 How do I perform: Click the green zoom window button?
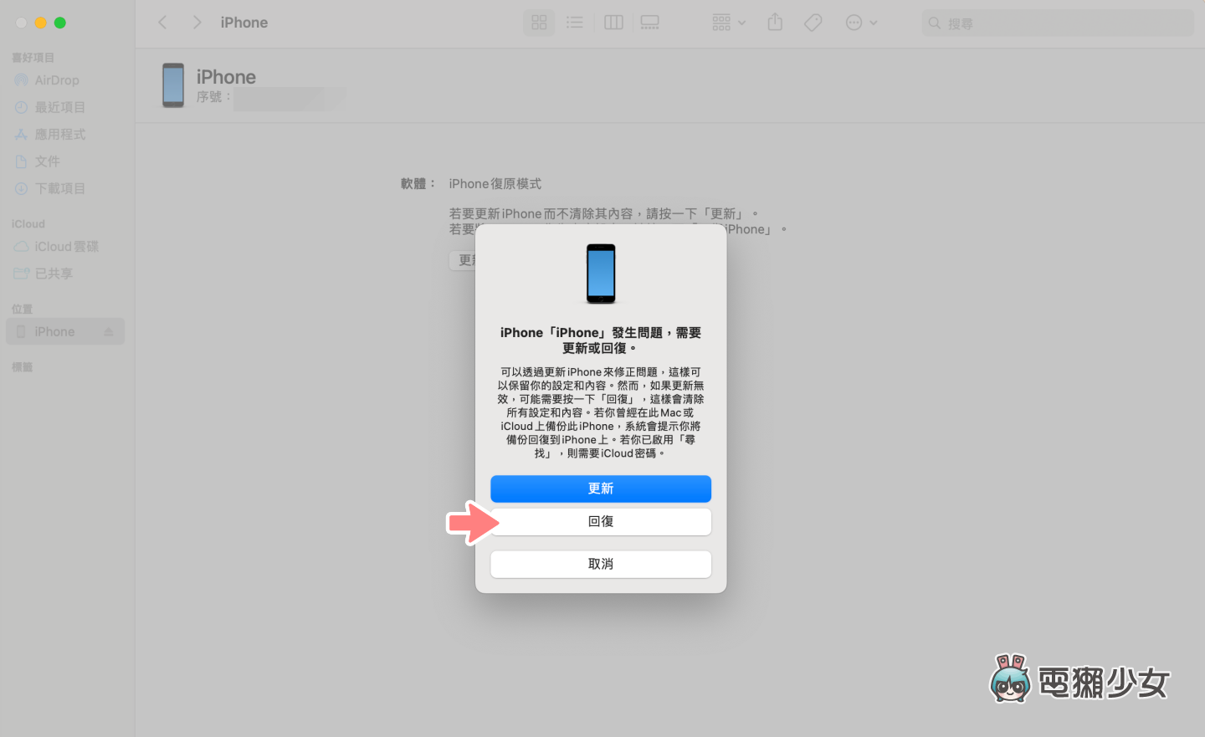[60, 23]
